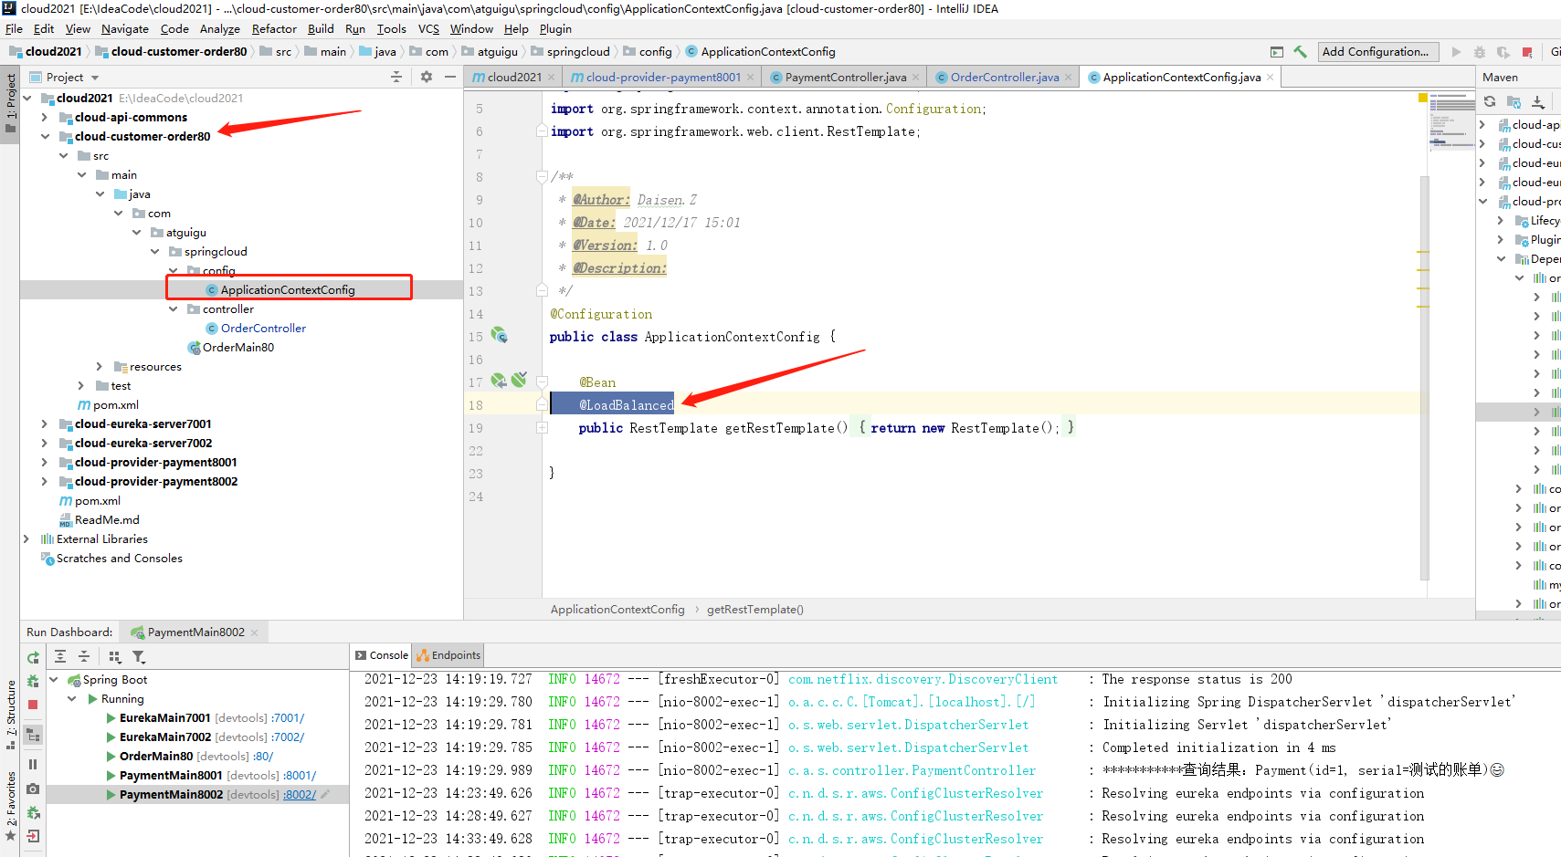
Task: Expand the resources folder
Action: tap(99, 367)
